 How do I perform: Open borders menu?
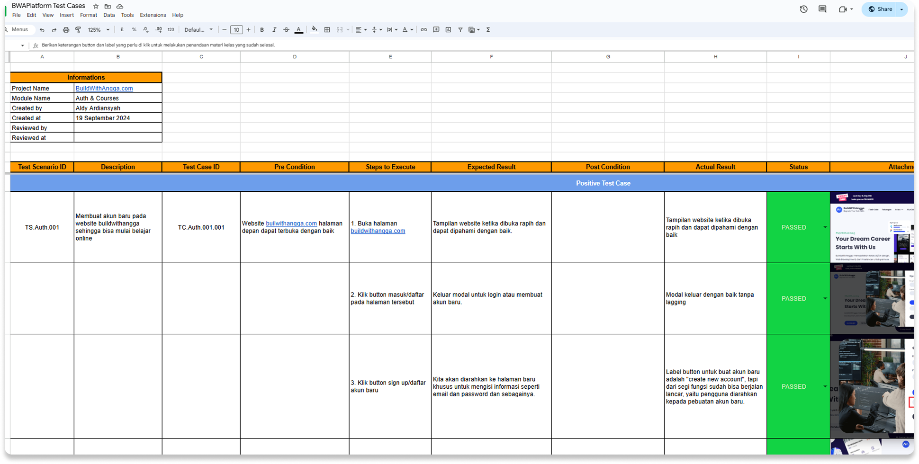pos(327,30)
